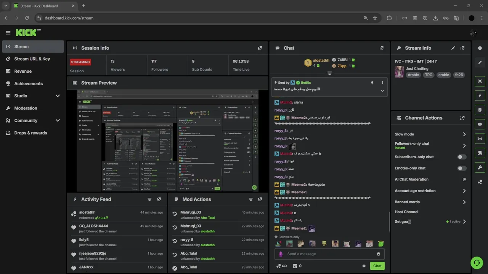The height and width of the screenshot is (274, 488).
Task: Pop out the Activity Feed panel
Action: [159, 199]
